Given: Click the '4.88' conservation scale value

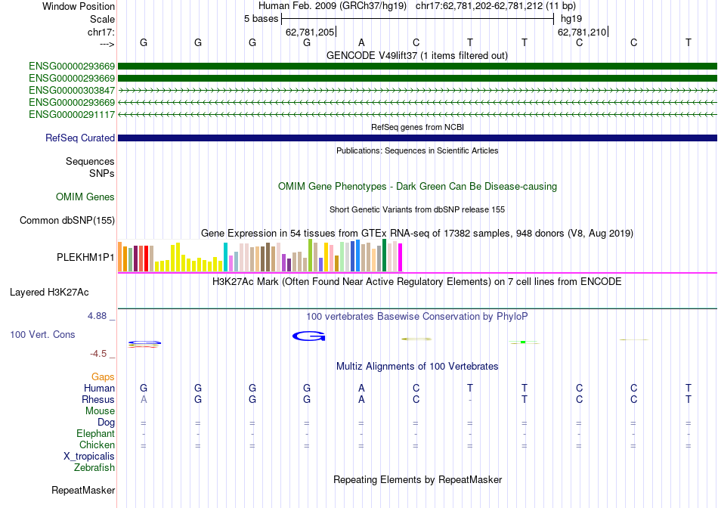Looking at the screenshot, I should 97,316.
